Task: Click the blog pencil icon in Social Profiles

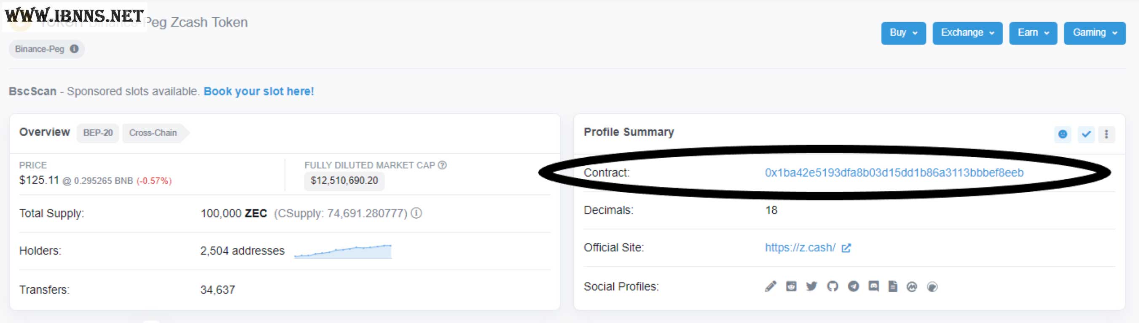Action: [771, 286]
